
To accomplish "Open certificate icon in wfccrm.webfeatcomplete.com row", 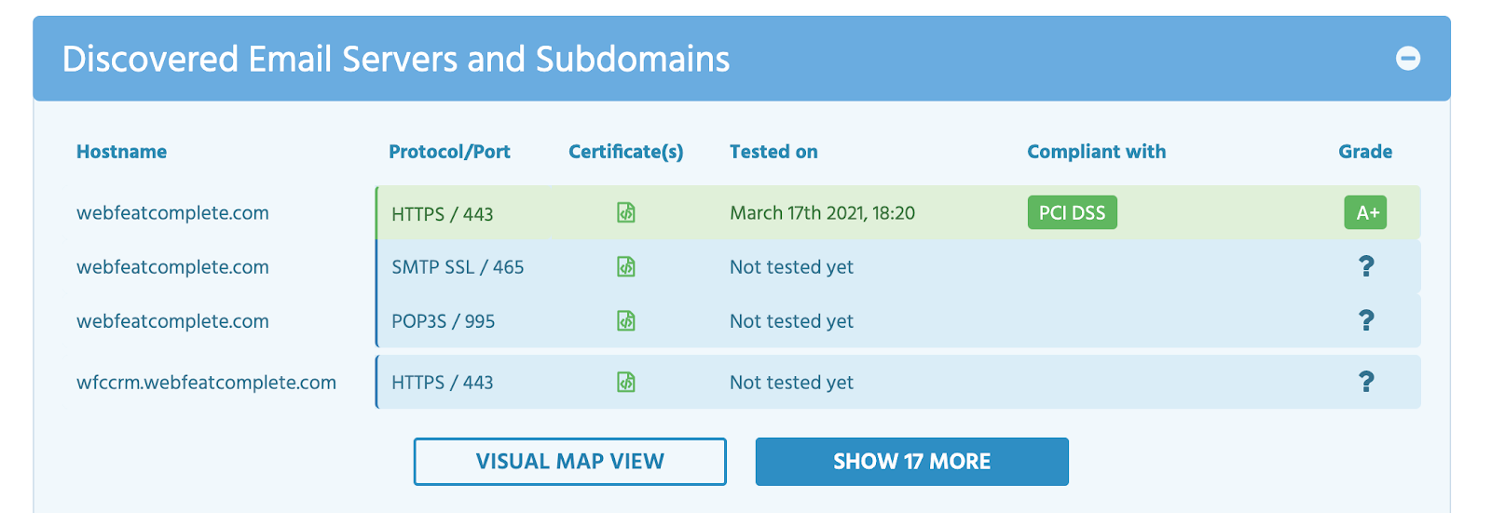I will pos(626,383).
